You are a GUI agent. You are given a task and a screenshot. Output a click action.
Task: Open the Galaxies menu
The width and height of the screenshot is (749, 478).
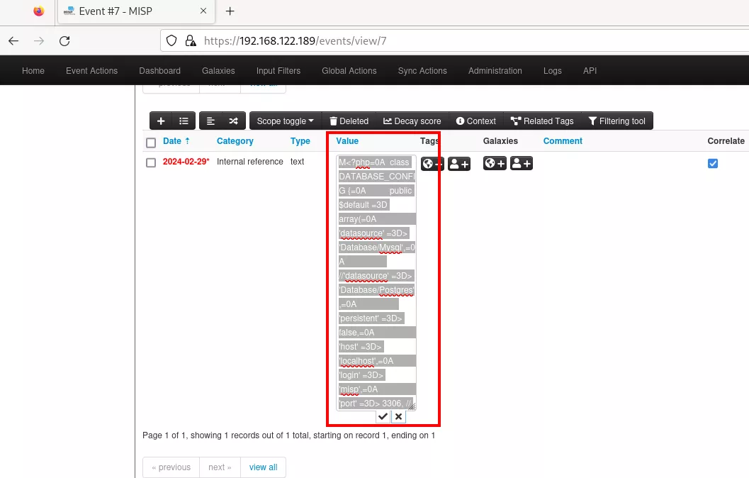(218, 71)
